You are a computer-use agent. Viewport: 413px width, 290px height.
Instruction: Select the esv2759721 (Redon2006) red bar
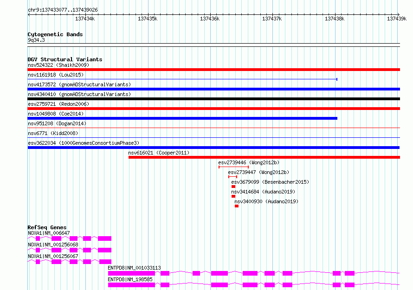(213, 109)
